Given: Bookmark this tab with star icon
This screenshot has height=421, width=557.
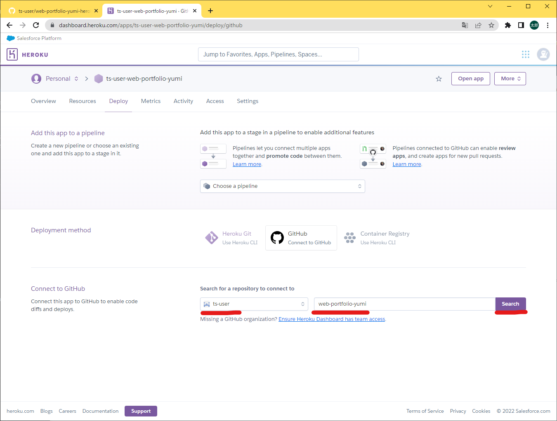Looking at the screenshot, I should point(491,25).
